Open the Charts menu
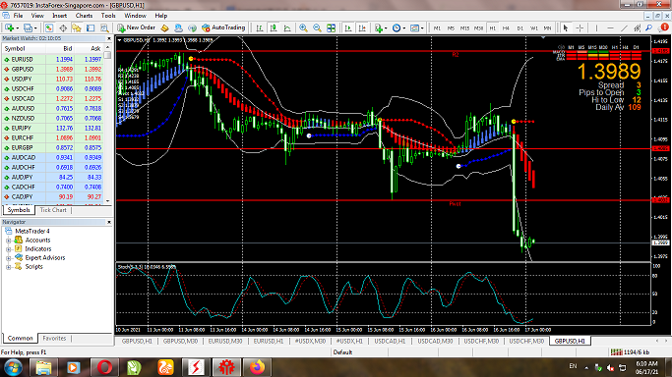Screen dimensions: 672x377 84,16
